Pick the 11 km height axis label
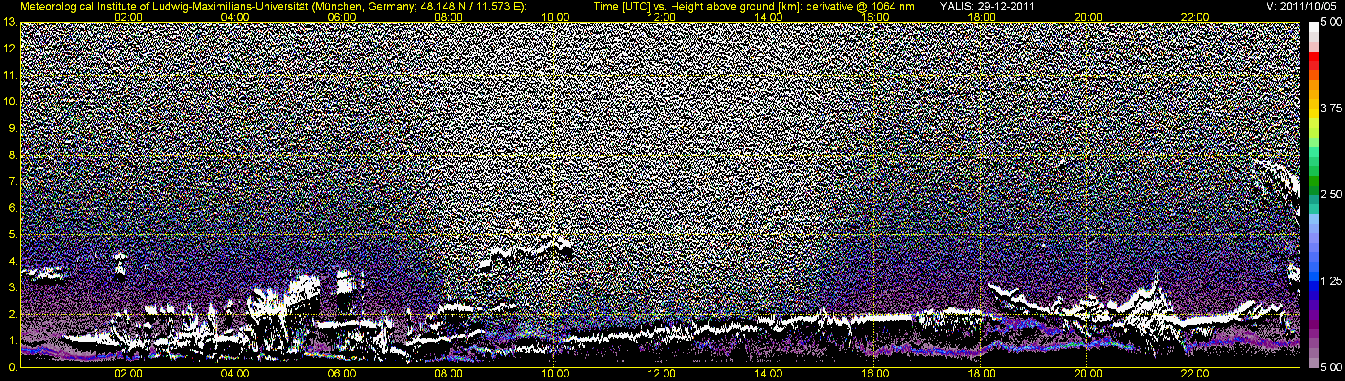The image size is (1345, 381). coord(10,75)
